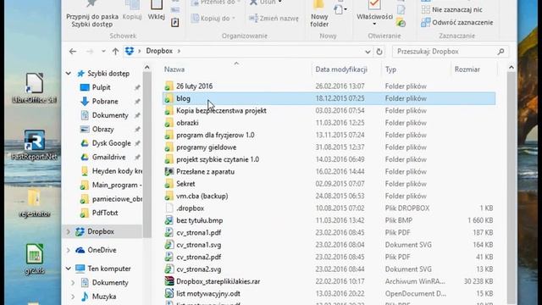
Task: Click the back navigation arrow
Action: [73, 52]
